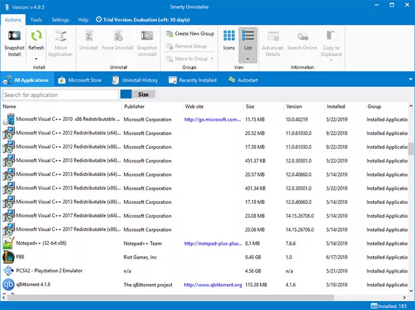
Task: Sort by the Size column header
Action: click(250, 106)
